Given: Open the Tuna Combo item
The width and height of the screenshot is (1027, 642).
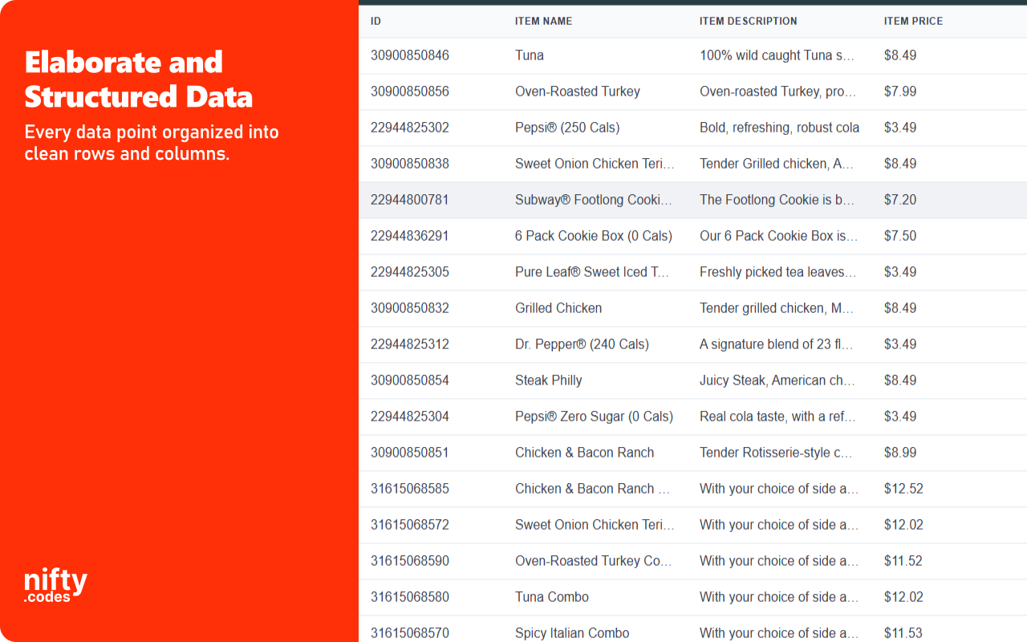Looking at the screenshot, I should click(x=551, y=597).
